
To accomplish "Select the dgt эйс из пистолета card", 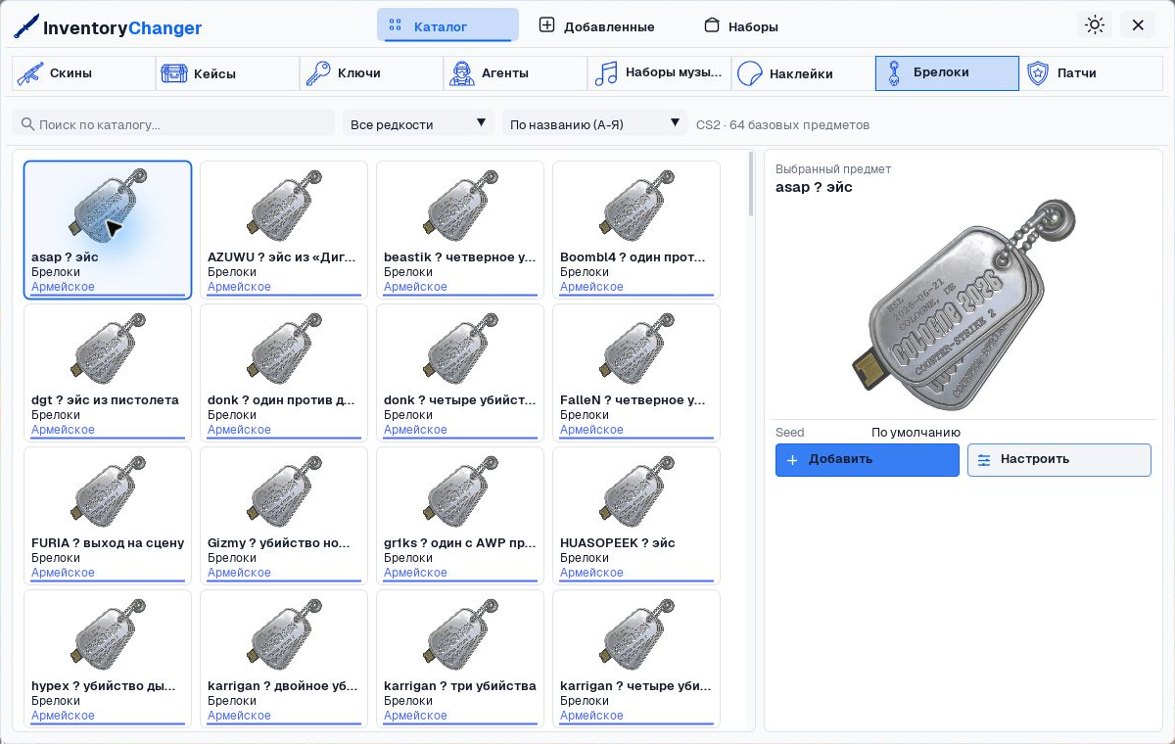I will point(108,373).
